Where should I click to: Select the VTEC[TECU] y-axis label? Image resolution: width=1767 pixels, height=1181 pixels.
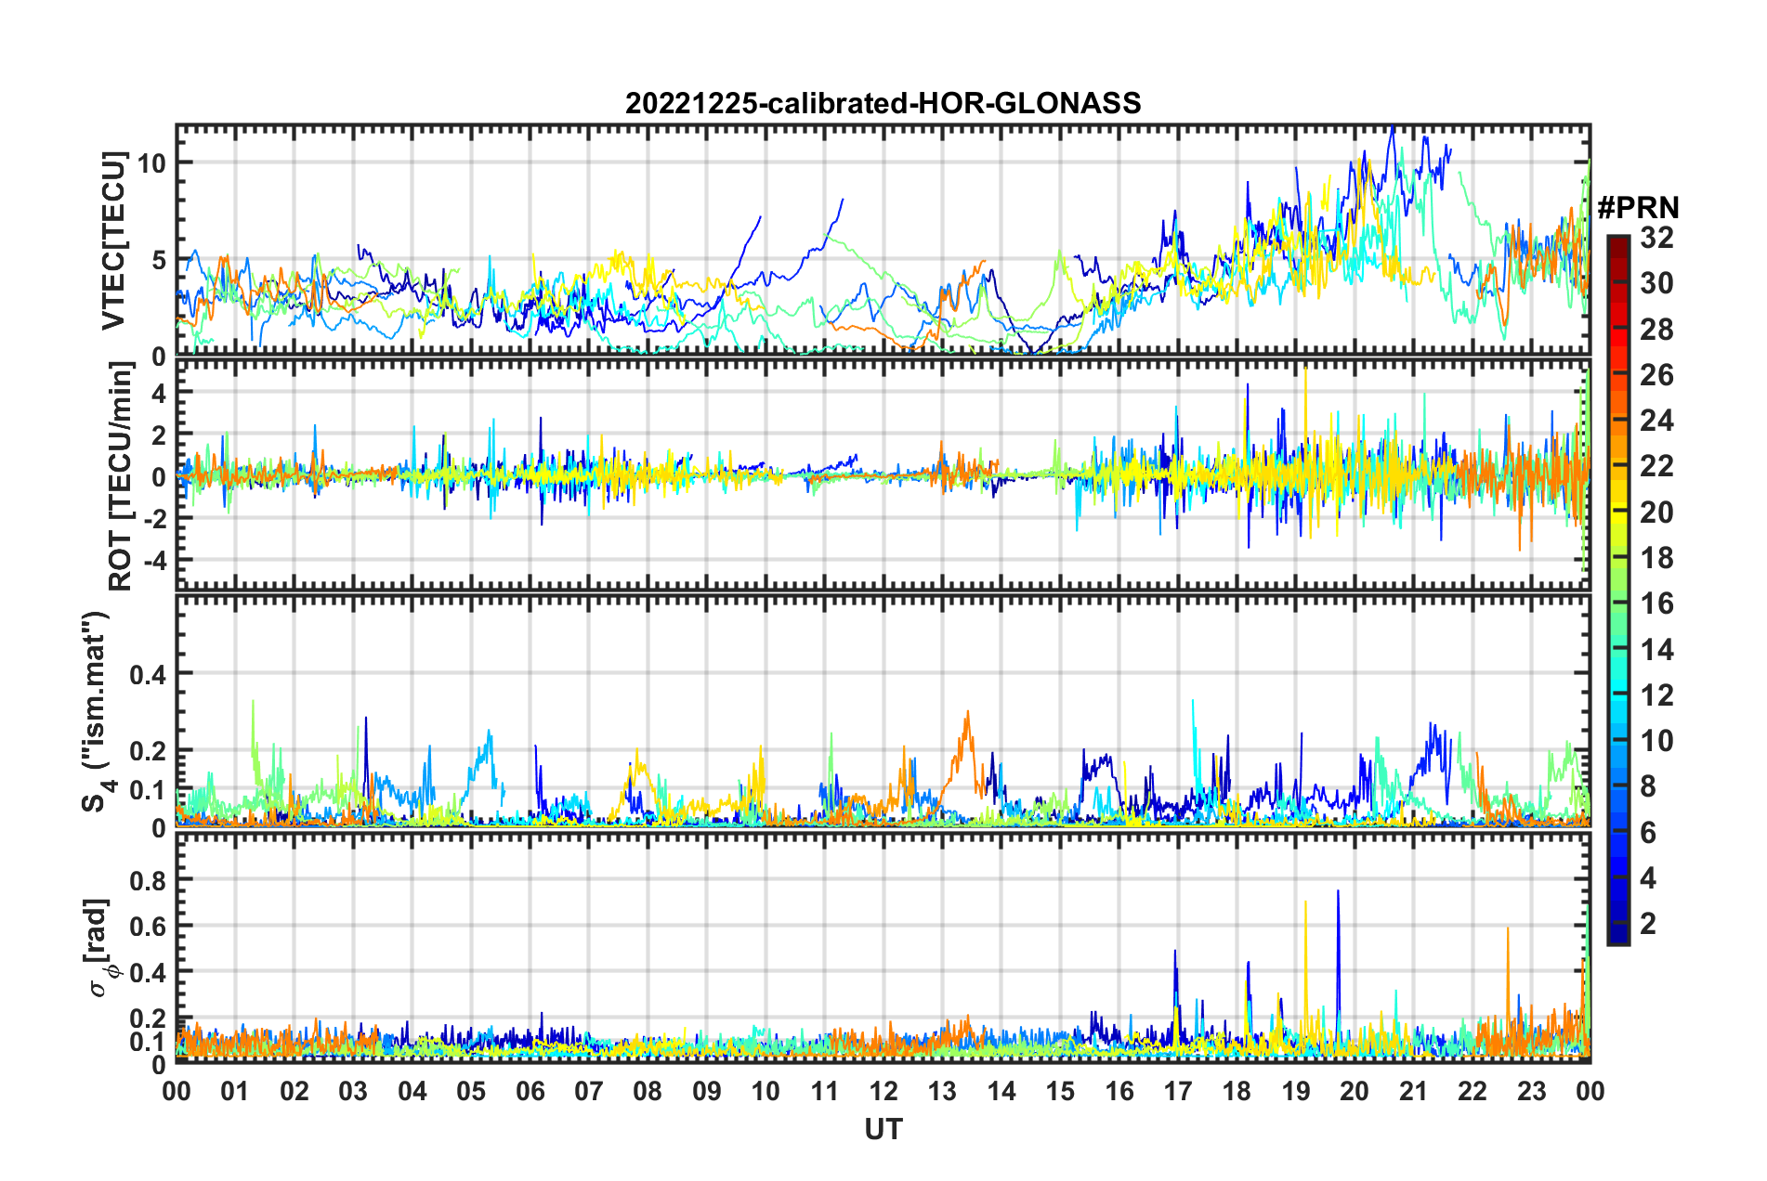(113, 241)
